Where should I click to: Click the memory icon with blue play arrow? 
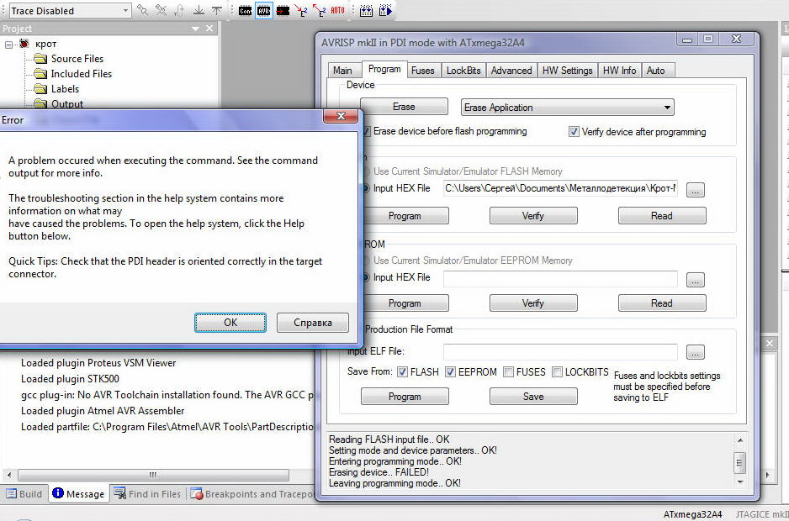385,11
